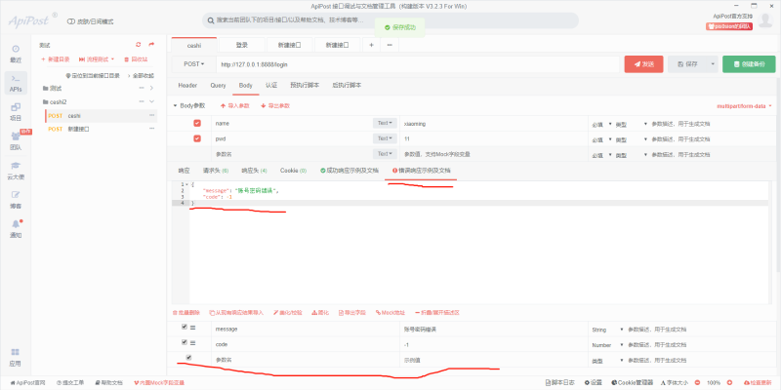Toggle checkbox in empty 参数名 response row
Viewport: 781px width, 390px height.
coord(188,358)
